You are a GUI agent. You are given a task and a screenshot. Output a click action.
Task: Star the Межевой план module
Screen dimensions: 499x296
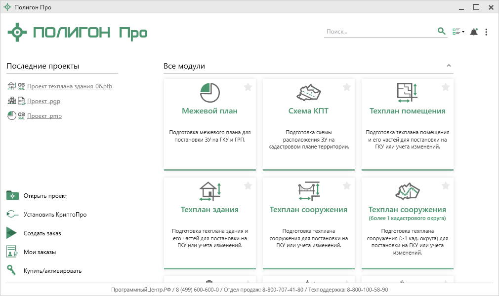[x=248, y=87]
